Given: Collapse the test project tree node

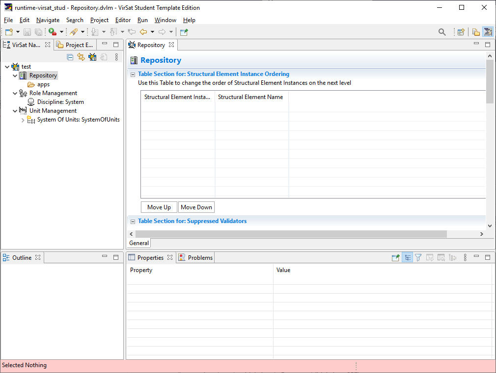Looking at the screenshot, I should pos(7,67).
